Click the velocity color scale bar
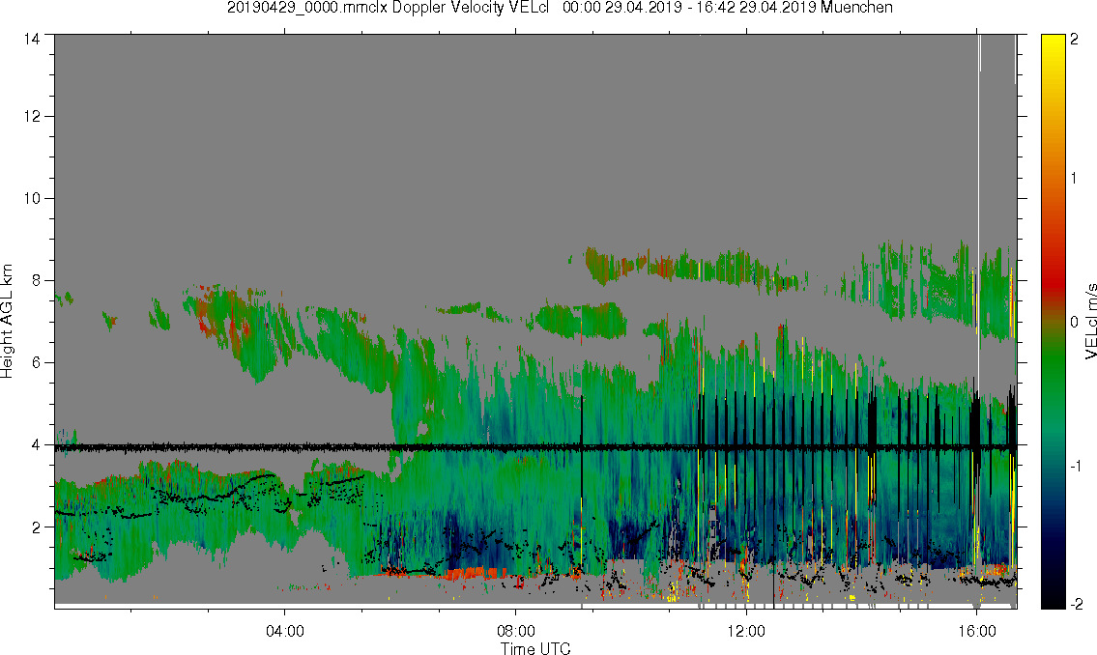 (1053, 322)
